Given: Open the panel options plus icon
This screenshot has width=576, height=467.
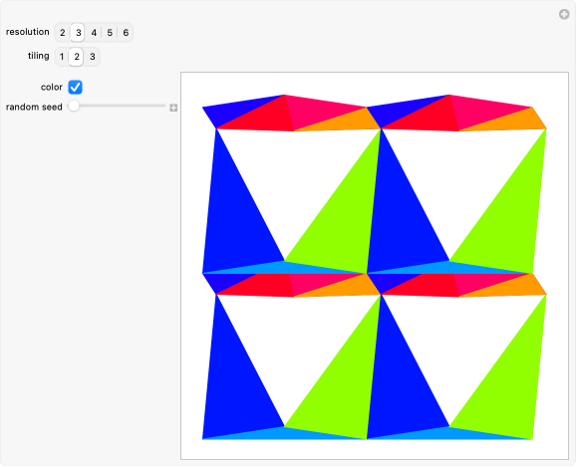Looking at the screenshot, I should pos(564,14).
